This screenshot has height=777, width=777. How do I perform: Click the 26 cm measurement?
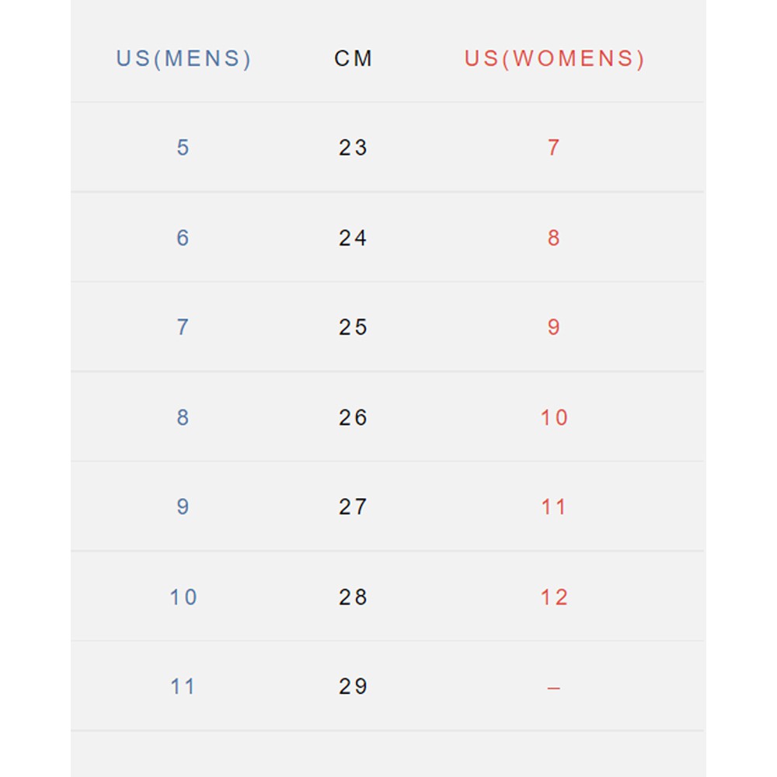click(353, 417)
